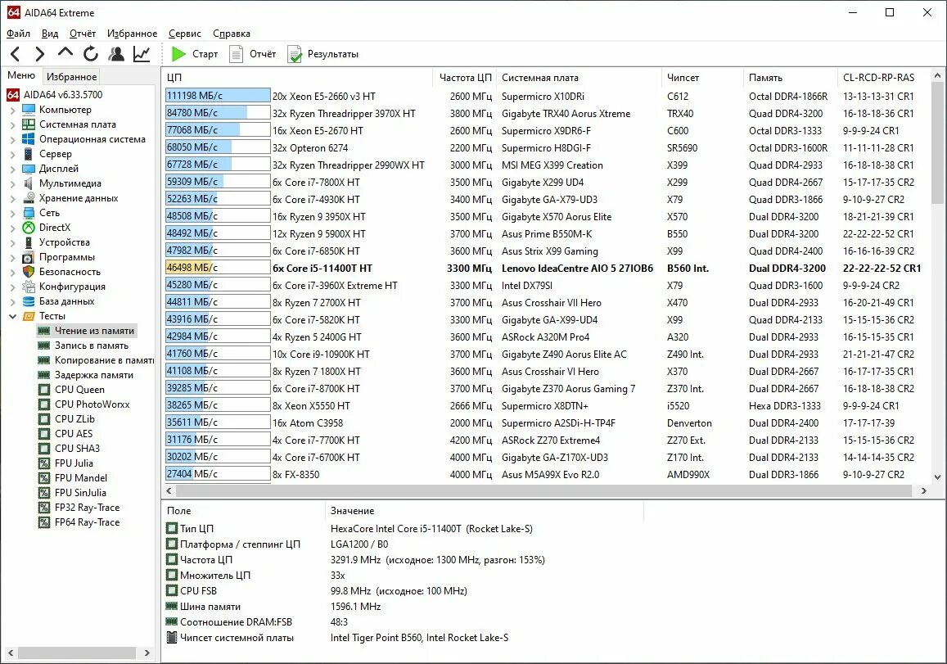Open the user profile toolbar icon
Viewport: 947px width, 664px height.
(x=116, y=54)
